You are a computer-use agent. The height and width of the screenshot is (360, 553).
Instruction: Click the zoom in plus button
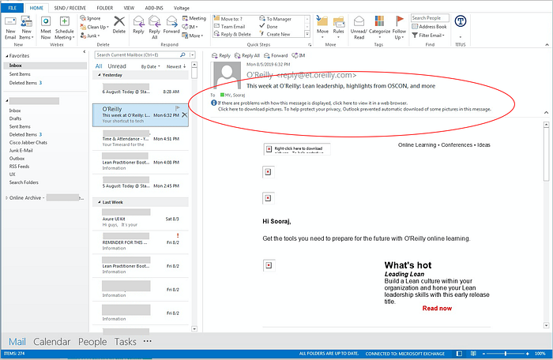(528, 354)
